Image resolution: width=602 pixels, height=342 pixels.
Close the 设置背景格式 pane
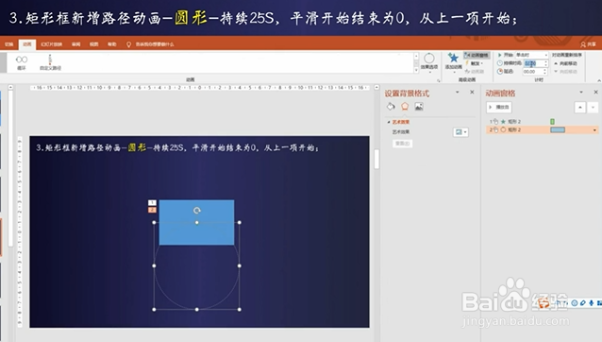(x=472, y=93)
